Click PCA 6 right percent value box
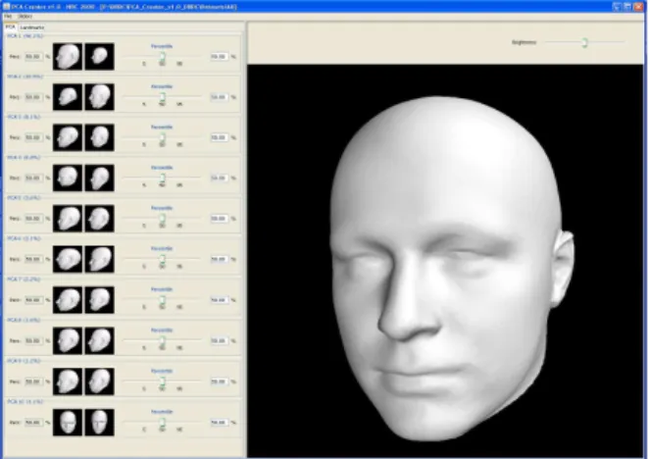This screenshot has height=459, width=650. pyautogui.click(x=219, y=259)
